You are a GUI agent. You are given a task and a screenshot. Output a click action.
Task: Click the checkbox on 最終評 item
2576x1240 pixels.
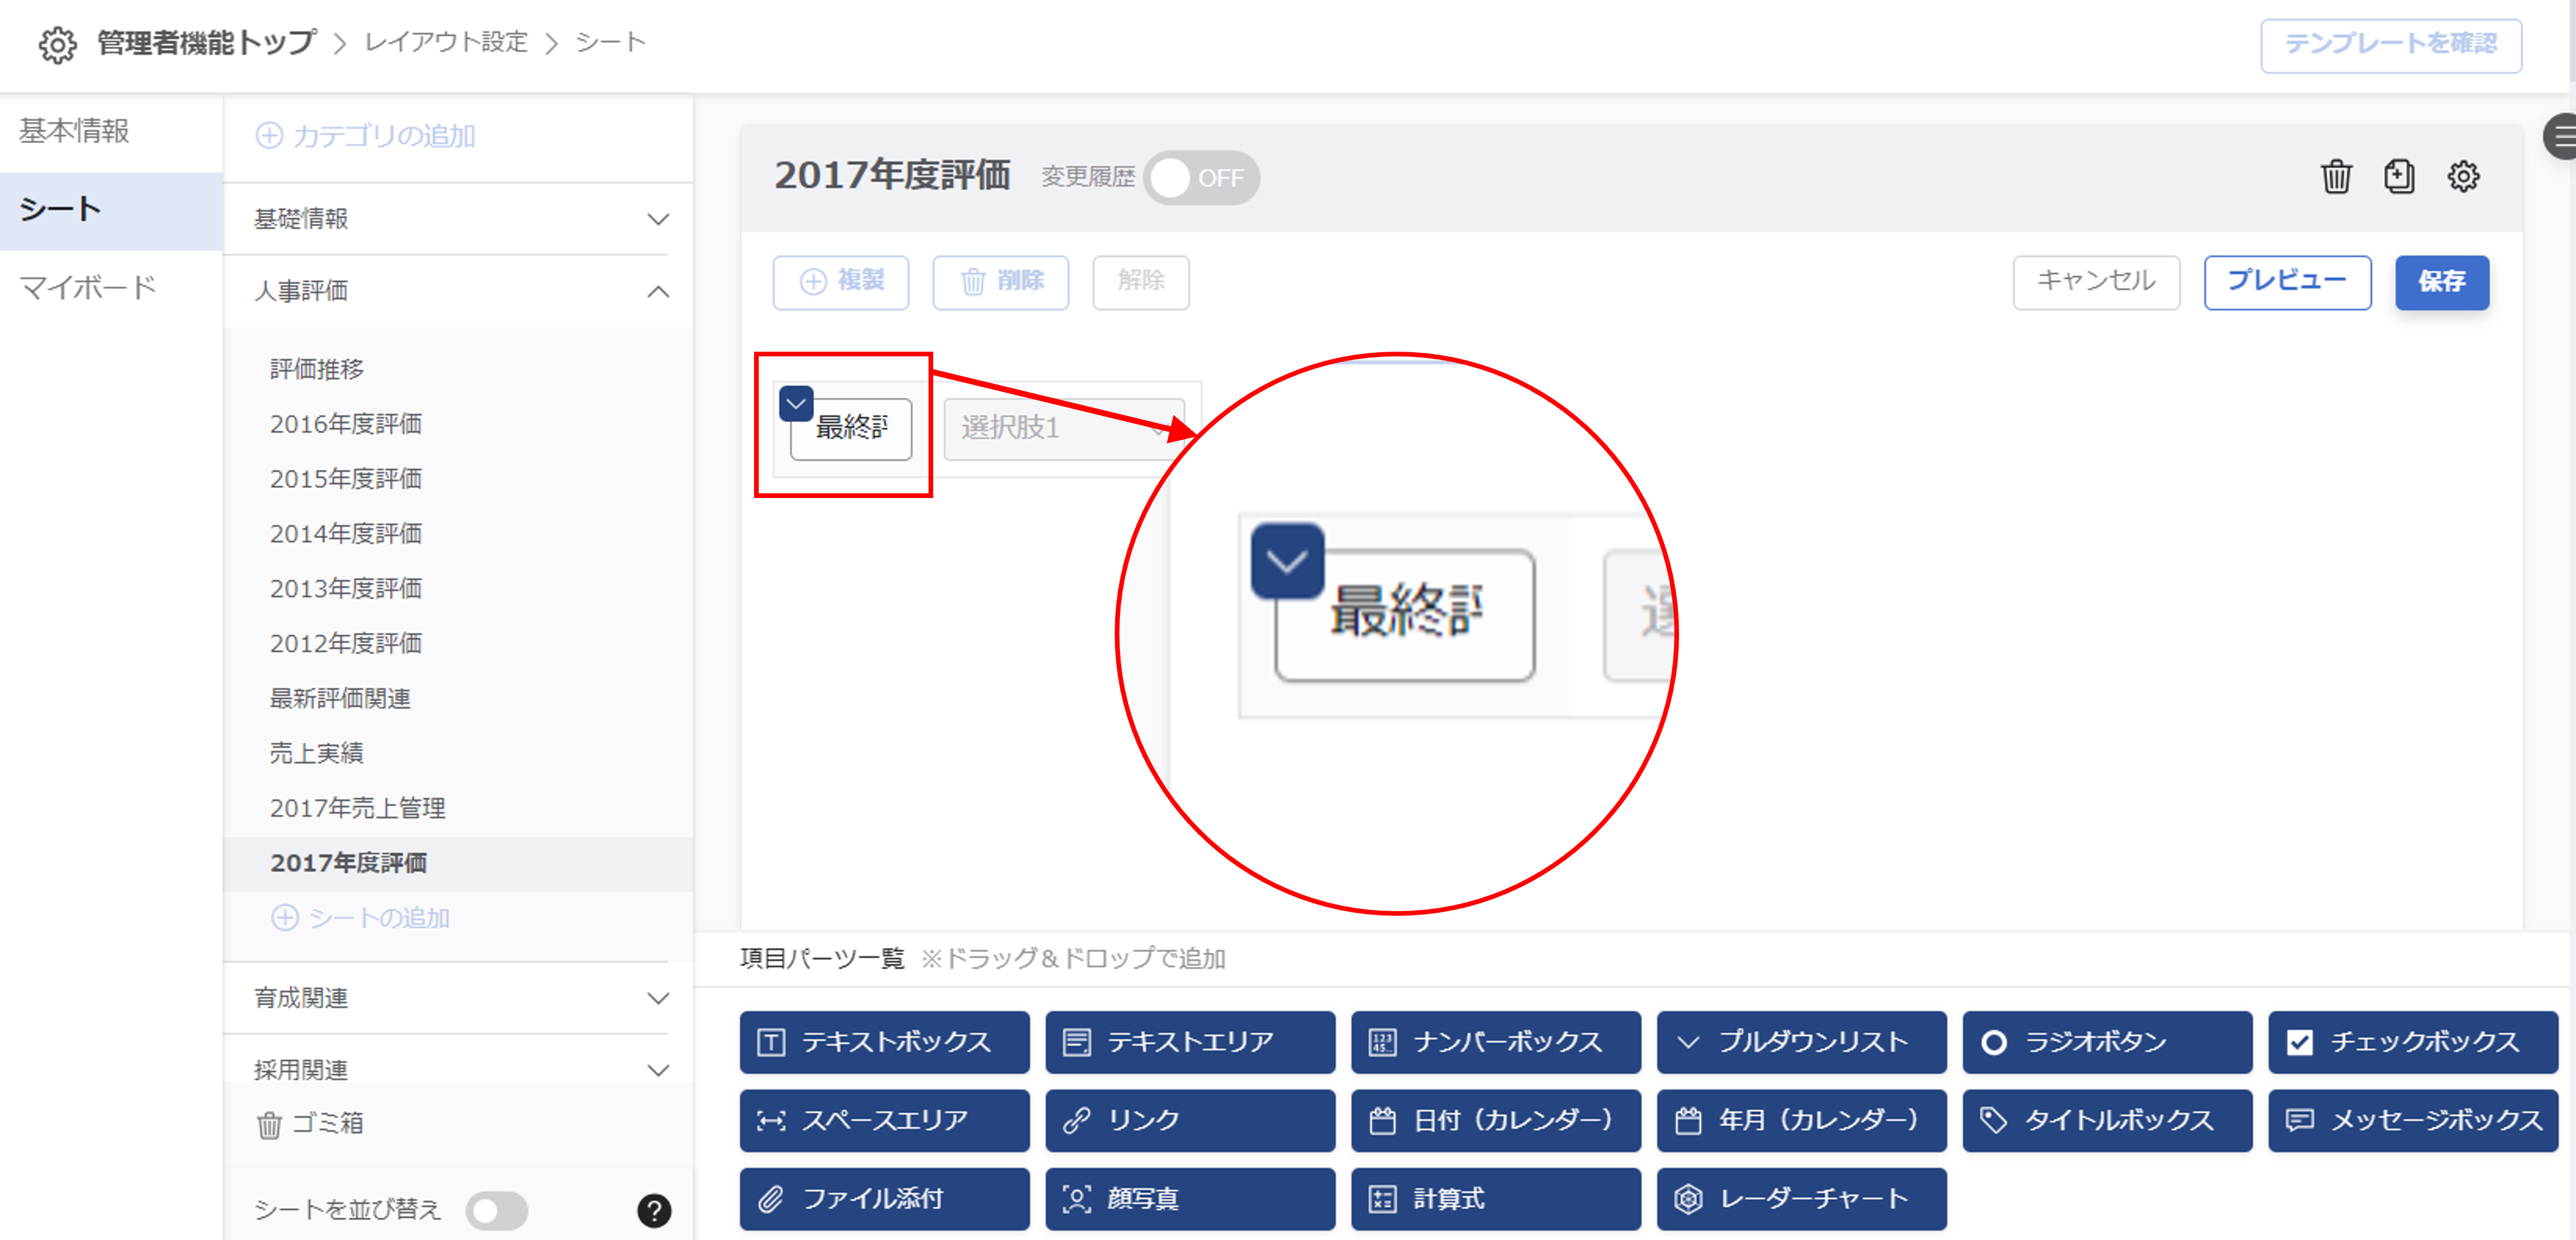[796, 404]
